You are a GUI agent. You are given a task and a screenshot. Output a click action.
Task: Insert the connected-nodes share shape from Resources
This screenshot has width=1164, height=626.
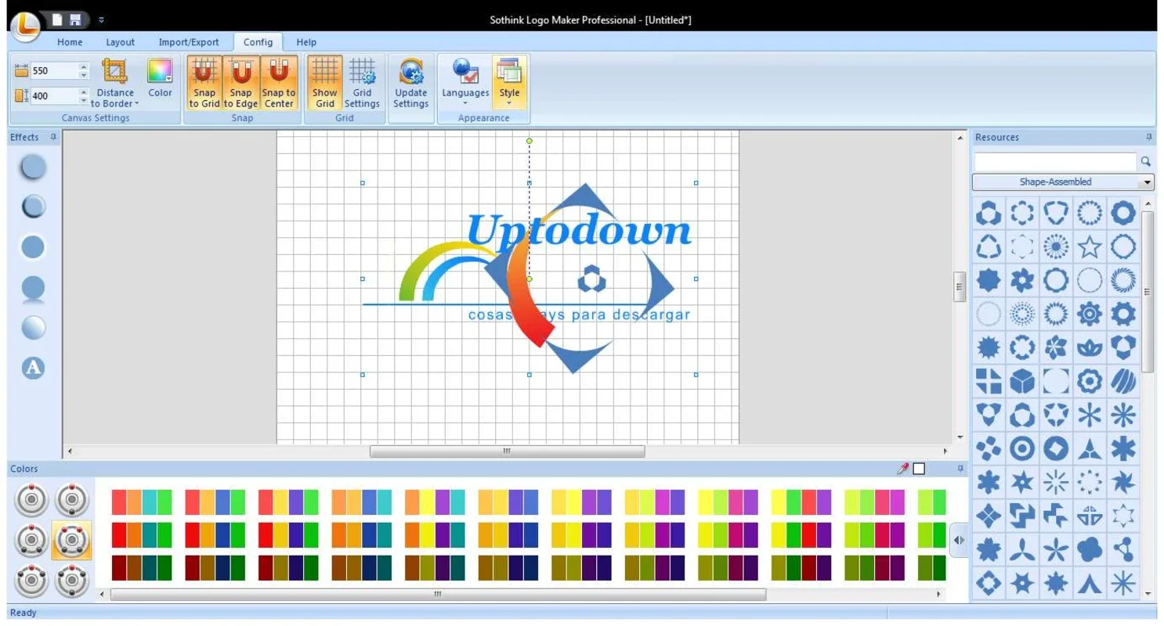coord(1123,549)
